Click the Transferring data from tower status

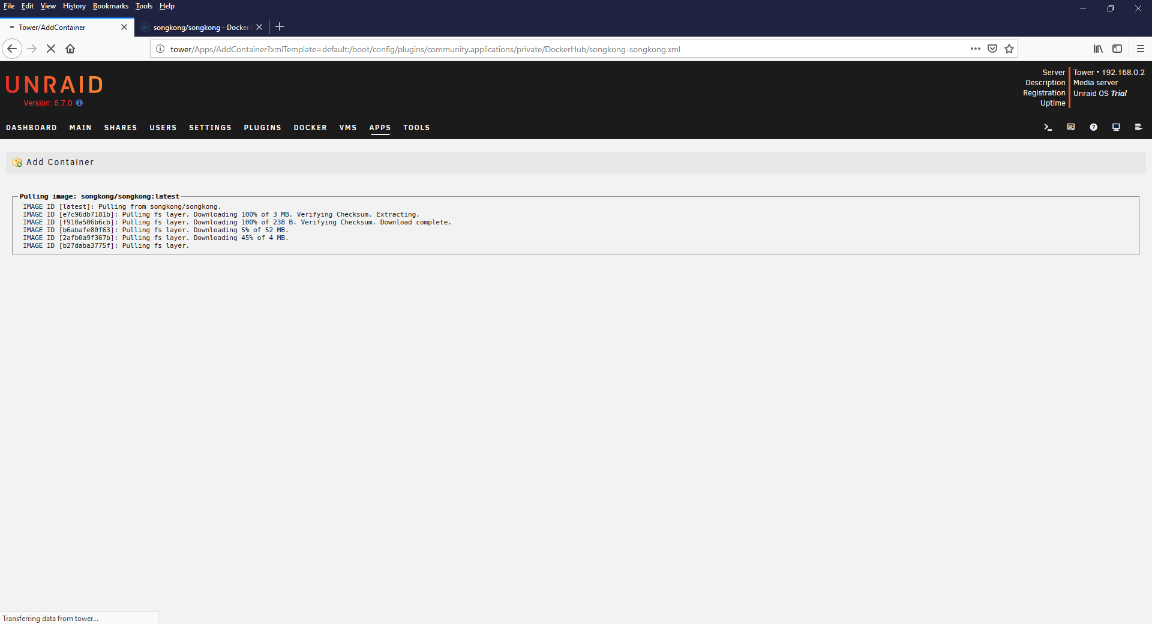[x=50, y=619]
